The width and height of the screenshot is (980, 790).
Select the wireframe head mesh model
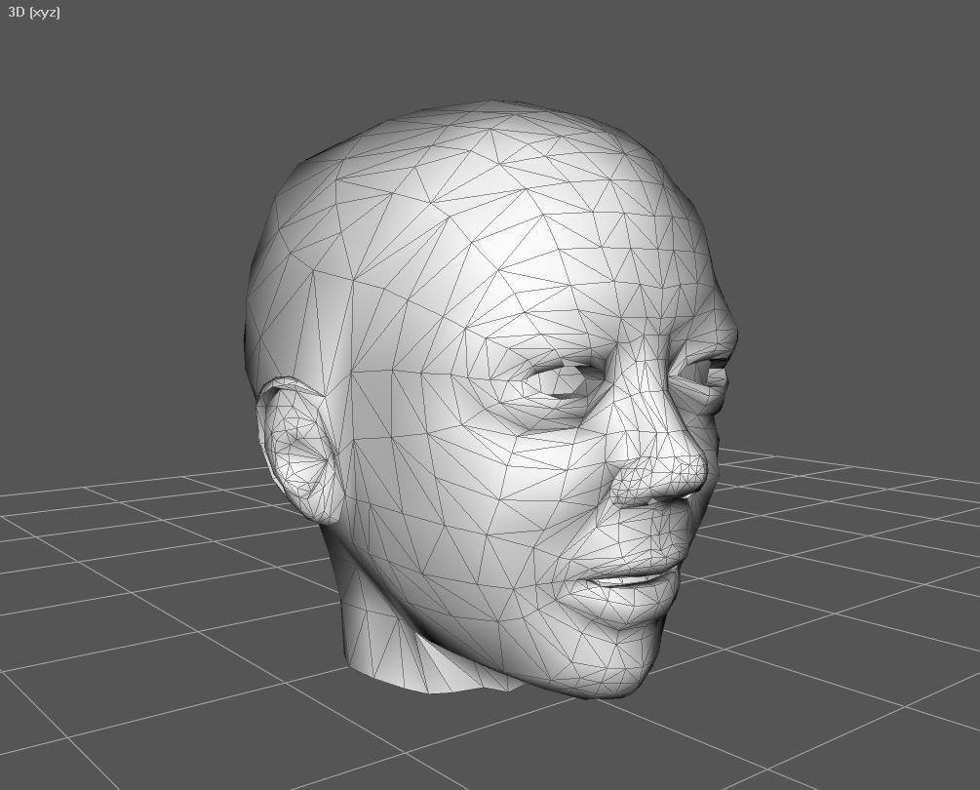pyautogui.click(x=491, y=400)
